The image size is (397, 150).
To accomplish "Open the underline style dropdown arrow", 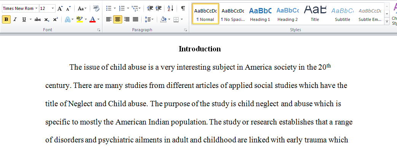I will [30, 19].
